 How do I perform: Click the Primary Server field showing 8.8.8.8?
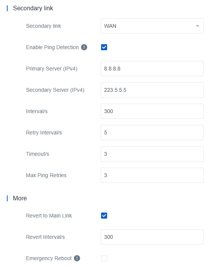click(152, 69)
